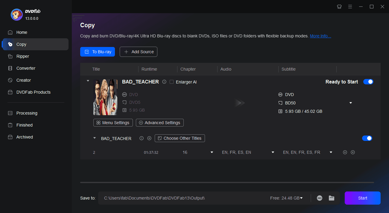
Task: Open the Free: 24.48 GB drive dropdown
Action: pos(301,198)
